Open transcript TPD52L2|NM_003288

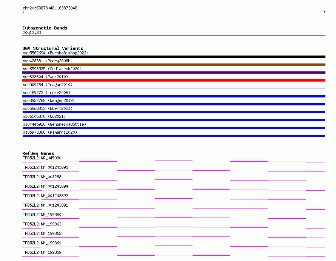(42, 177)
